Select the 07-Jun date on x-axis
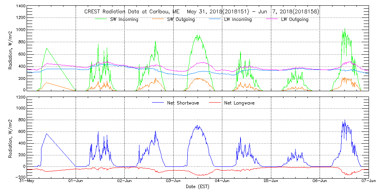Viewport: 380px width, 190px height. [368, 181]
